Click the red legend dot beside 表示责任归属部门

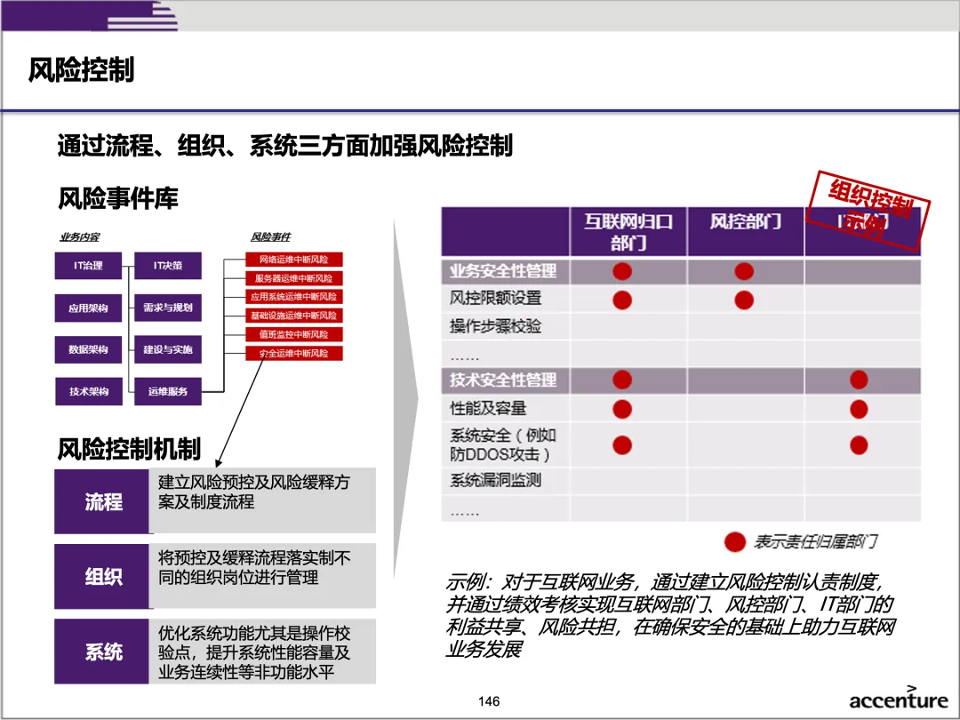735,542
